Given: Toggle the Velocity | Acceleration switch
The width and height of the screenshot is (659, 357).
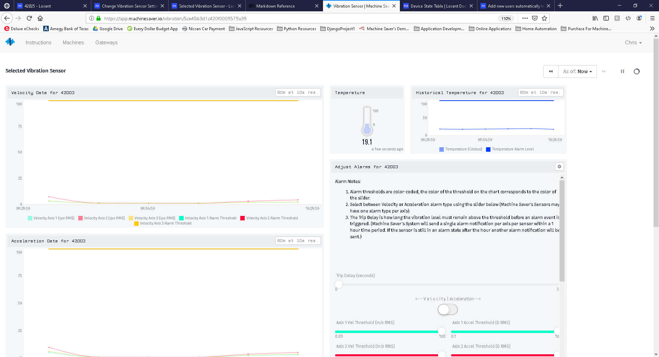Looking at the screenshot, I should point(448,310).
